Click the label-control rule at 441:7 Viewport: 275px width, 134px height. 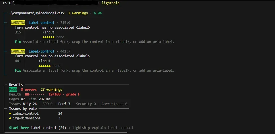click(x=42, y=51)
